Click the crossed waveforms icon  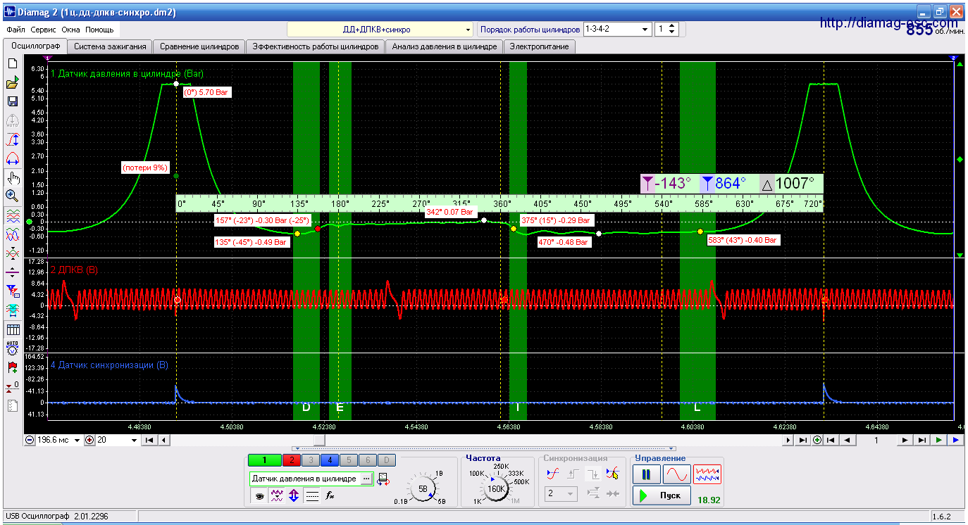(12, 253)
